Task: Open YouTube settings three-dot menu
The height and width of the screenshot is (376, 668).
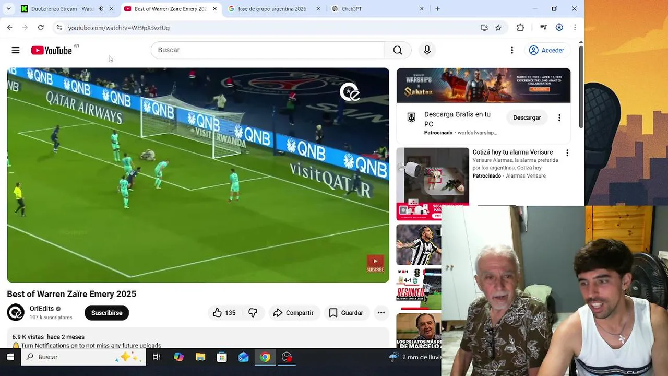Action: (x=512, y=50)
